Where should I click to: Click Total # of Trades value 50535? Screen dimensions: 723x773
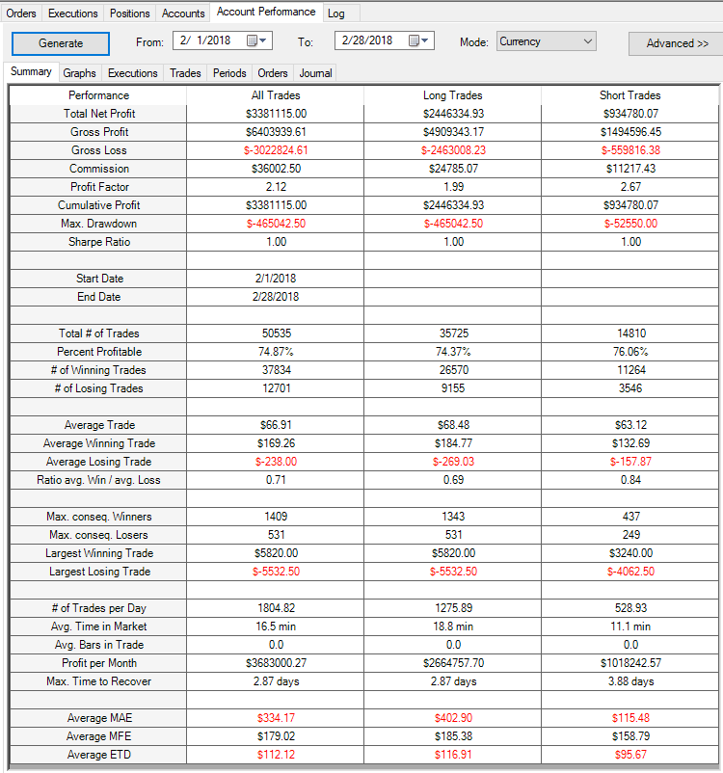pos(276,333)
